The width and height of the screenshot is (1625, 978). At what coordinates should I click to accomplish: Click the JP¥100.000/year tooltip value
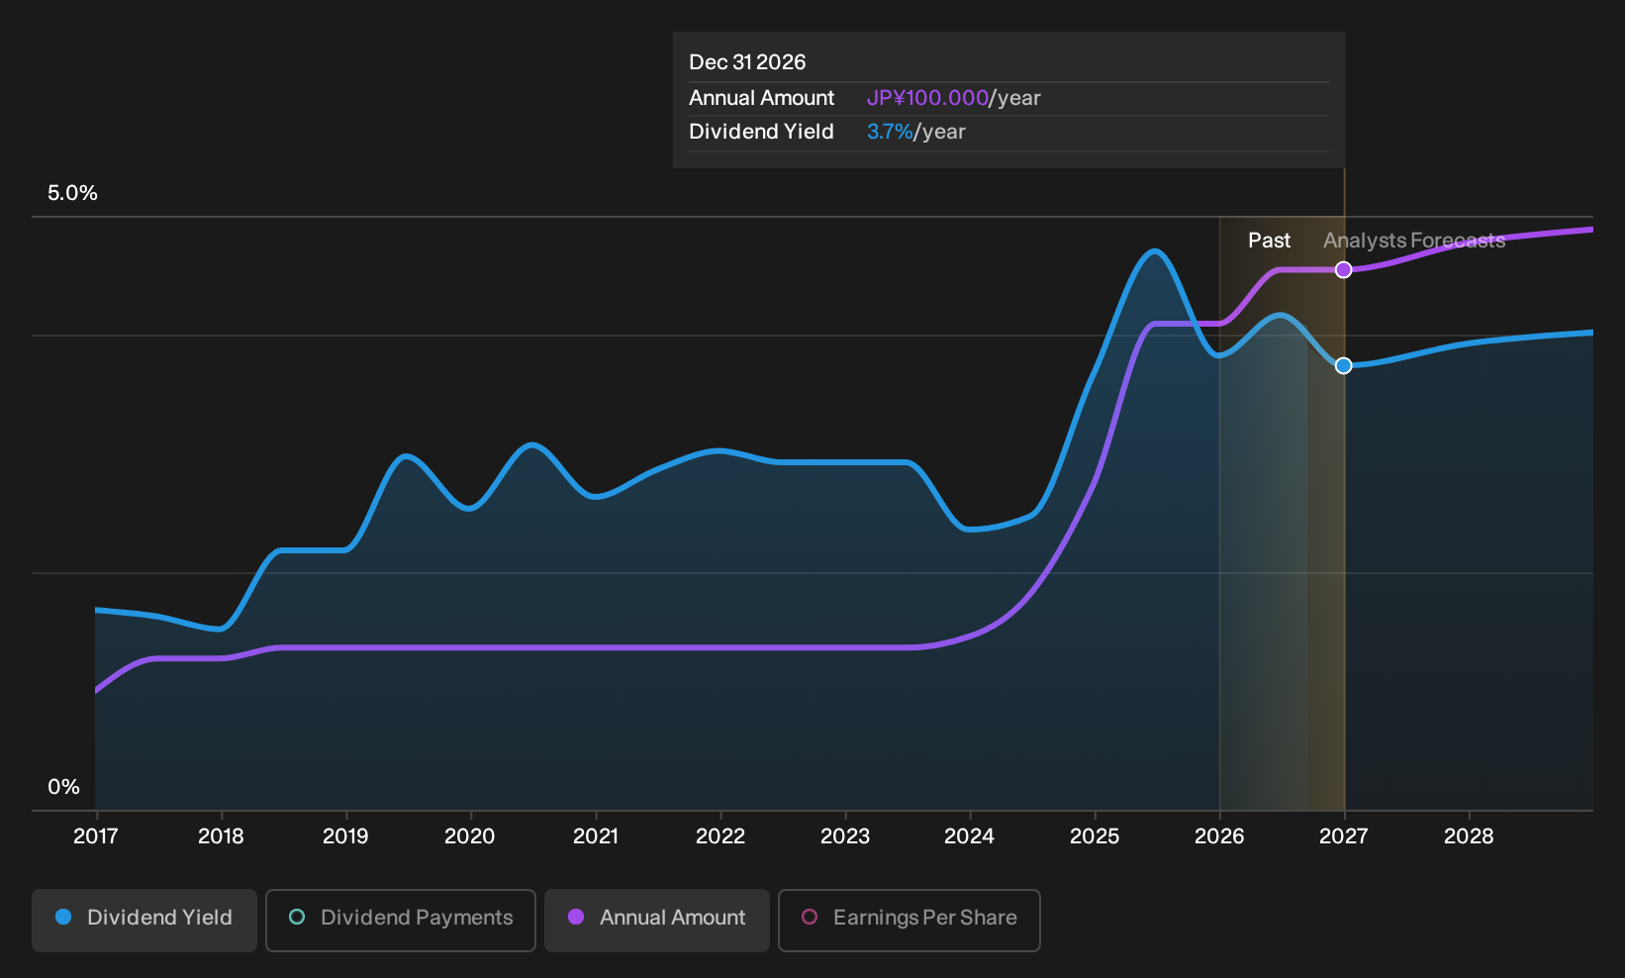pyautogui.click(x=954, y=98)
